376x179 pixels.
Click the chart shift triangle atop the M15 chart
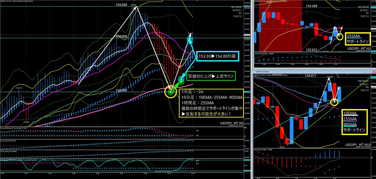point(347,74)
